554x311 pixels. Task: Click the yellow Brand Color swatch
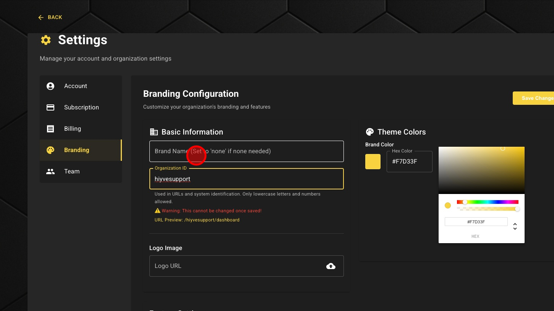(373, 162)
